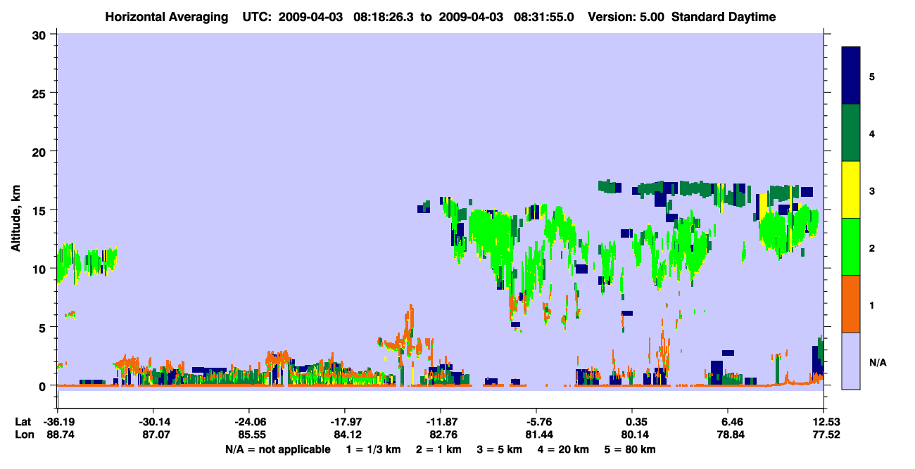The height and width of the screenshot is (469, 915).
Task: Click the '5 = 80 km' legend entry
Action: tap(630, 449)
